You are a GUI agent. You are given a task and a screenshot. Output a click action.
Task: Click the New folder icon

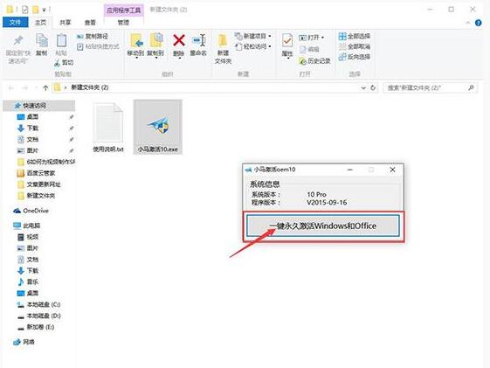click(223, 40)
